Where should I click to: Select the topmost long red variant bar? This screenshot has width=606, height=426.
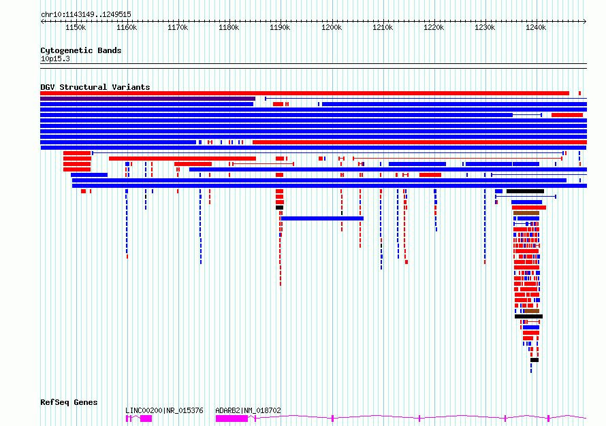click(x=304, y=93)
